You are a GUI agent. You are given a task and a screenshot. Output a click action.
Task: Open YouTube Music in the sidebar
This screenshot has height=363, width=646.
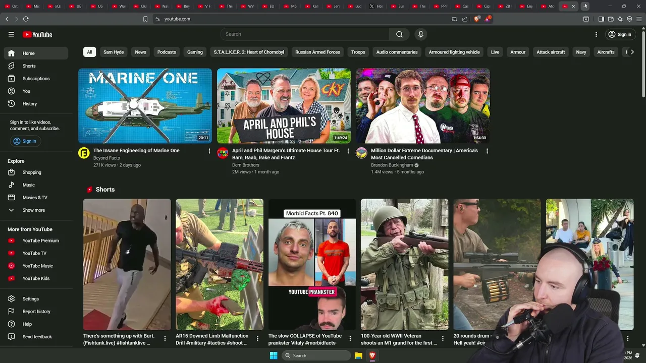pyautogui.click(x=36, y=266)
